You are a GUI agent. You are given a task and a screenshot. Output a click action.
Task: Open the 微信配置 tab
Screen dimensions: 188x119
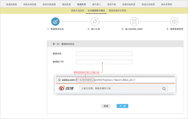click(66, 5)
